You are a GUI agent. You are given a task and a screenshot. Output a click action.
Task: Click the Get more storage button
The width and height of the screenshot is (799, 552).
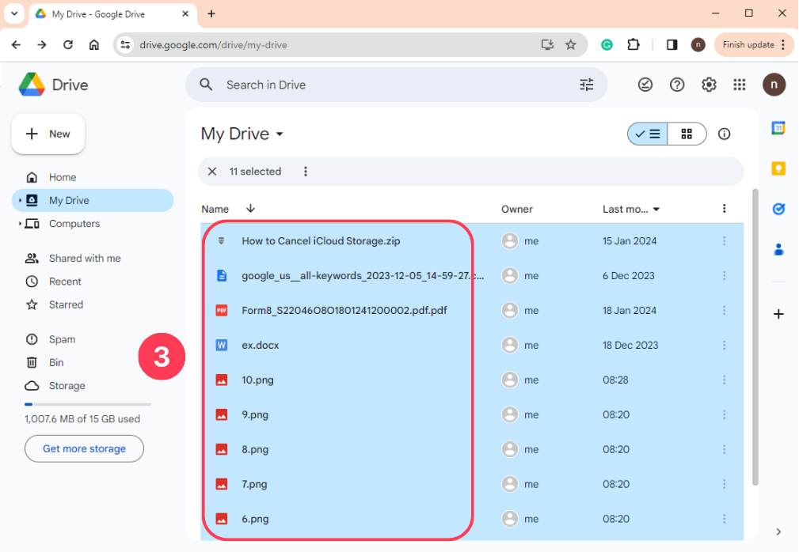pos(84,448)
